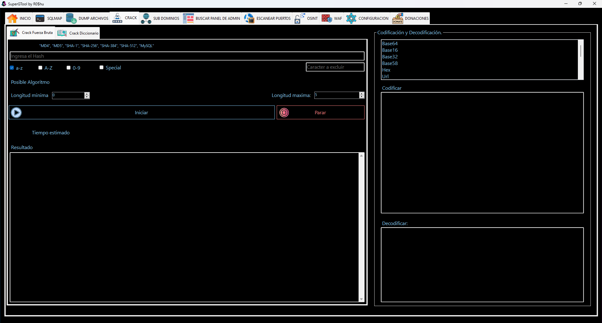Click the DONACIONES donate icon
Screen dimensions: 602x323
[397, 19]
